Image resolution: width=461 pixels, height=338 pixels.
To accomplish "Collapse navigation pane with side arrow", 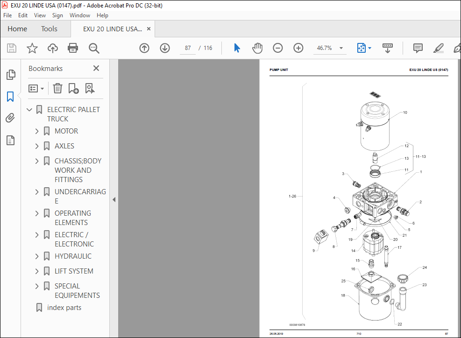I will 114,200.
